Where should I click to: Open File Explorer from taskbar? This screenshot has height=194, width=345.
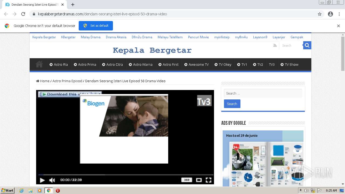click(x=30, y=190)
